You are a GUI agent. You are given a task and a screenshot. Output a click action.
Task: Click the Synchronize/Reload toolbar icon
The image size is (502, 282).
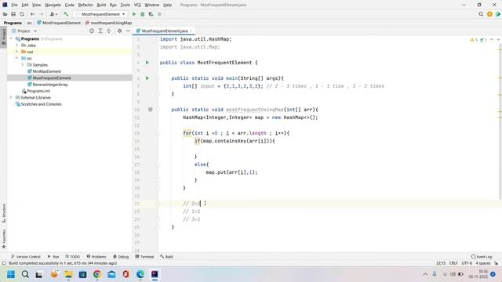coord(22,14)
